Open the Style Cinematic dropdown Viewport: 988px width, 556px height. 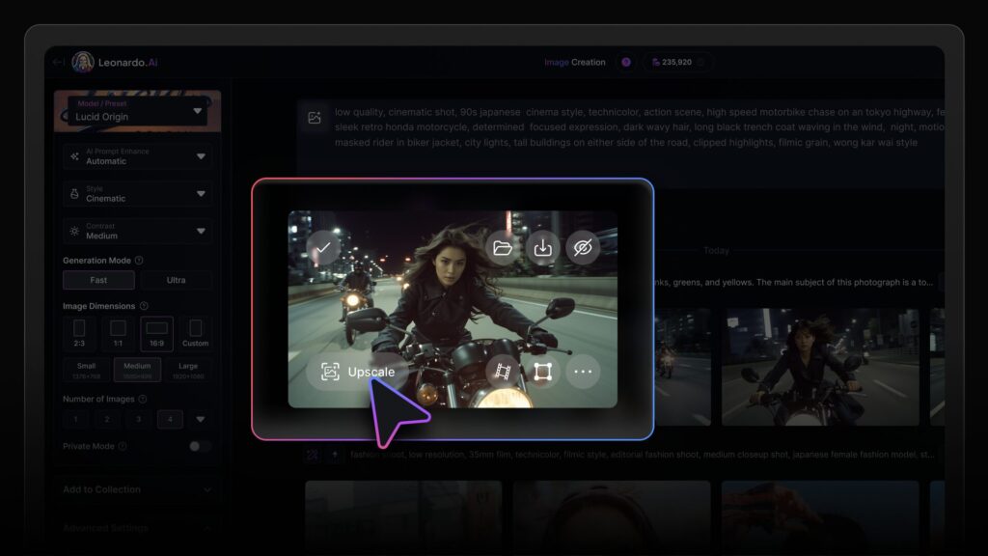pyautogui.click(x=137, y=193)
